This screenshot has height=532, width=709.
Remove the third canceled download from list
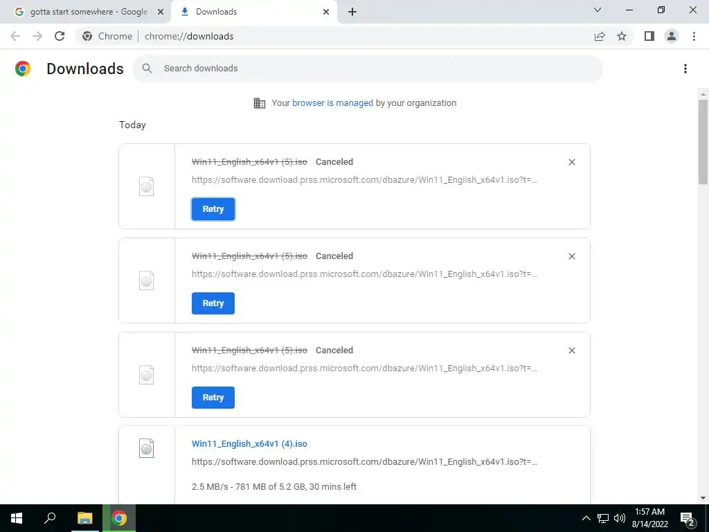571,350
